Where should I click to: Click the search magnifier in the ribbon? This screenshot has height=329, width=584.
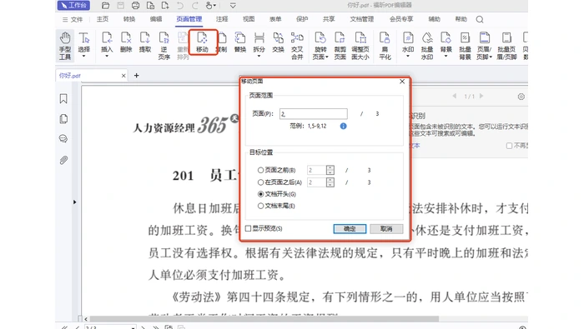(x=480, y=19)
